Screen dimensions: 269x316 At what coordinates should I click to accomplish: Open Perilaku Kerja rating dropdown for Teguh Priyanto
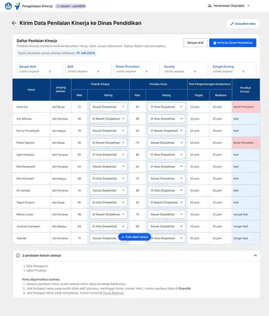[x=166, y=202]
